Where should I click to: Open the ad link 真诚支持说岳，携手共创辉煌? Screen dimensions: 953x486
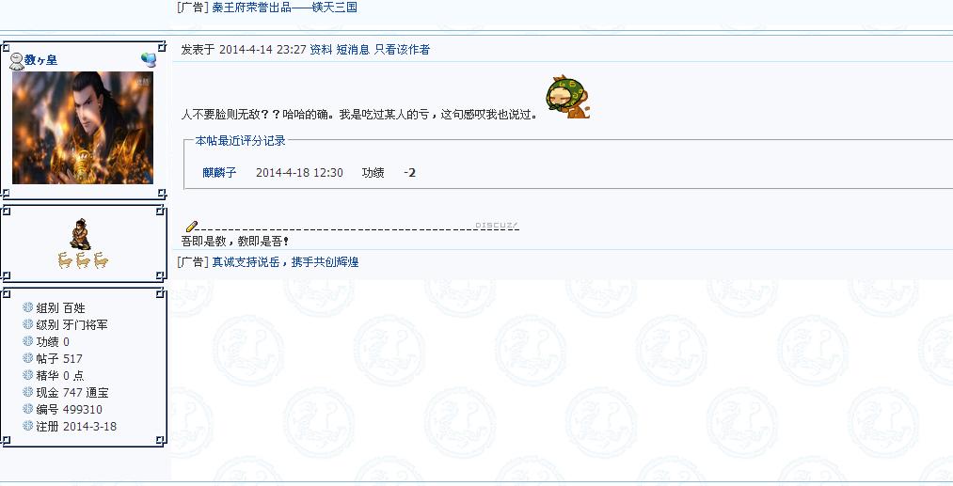coord(285,262)
